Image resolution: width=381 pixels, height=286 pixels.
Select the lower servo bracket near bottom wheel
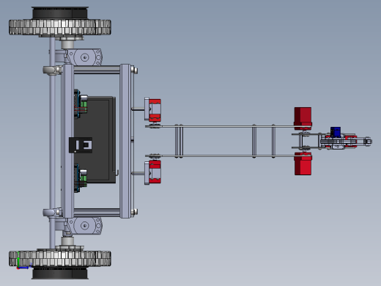(84, 225)
